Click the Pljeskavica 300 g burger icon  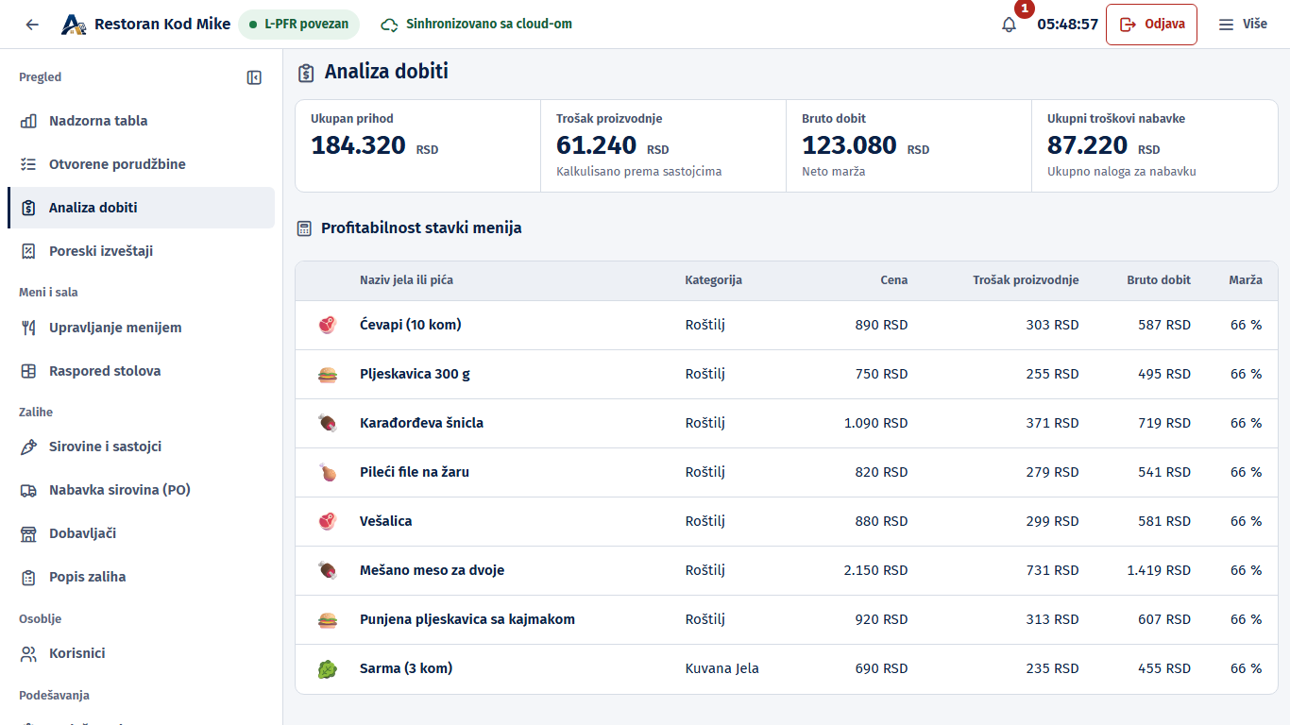pos(327,374)
